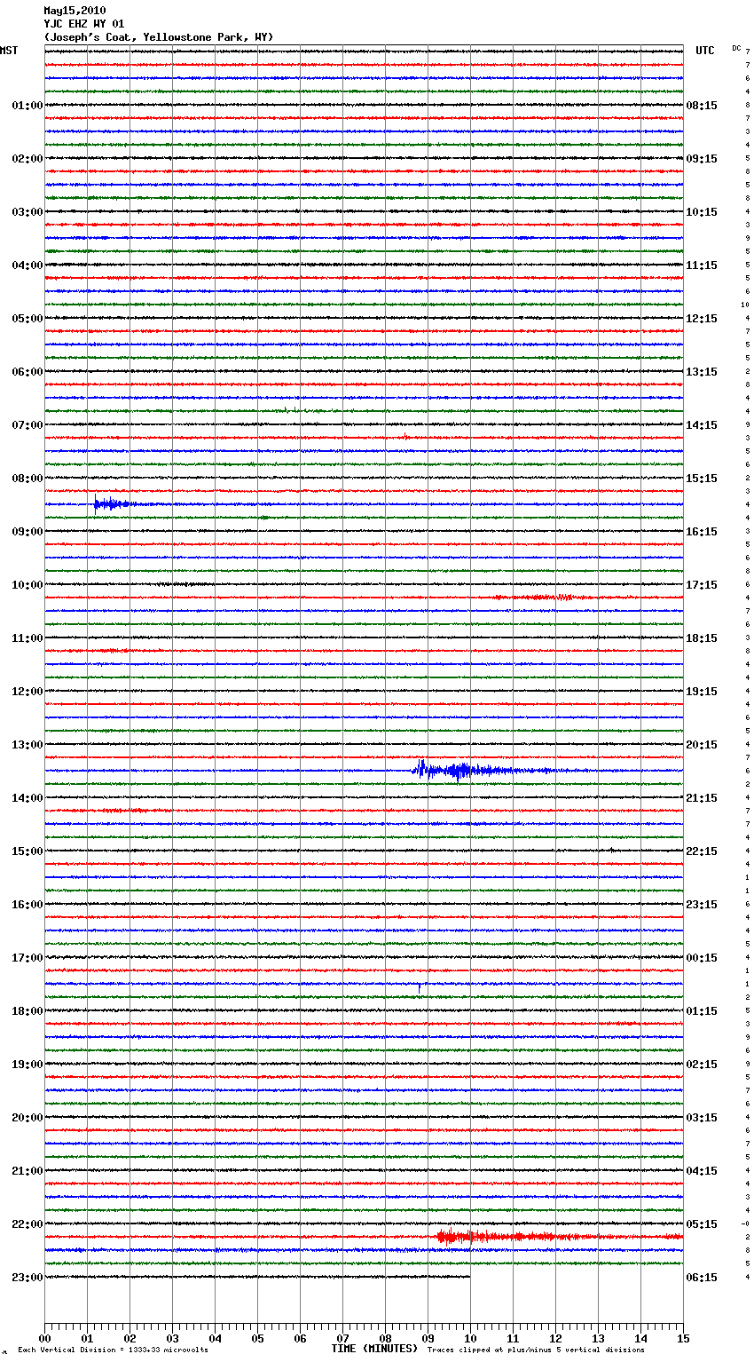Click the UTC time label '08:15'
The height and width of the screenshot is (1362, 754).
click(x=702, y=106)
